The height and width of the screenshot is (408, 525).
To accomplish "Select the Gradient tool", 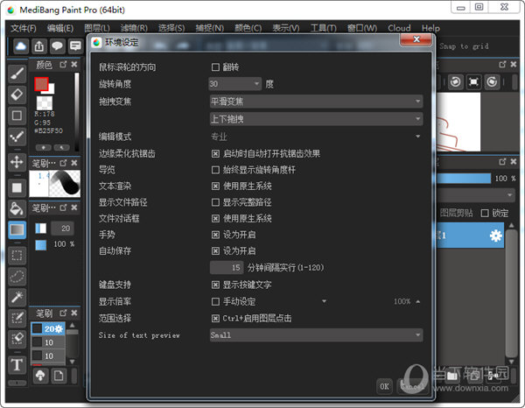I will pyautogui.click(x=17, y=229).
